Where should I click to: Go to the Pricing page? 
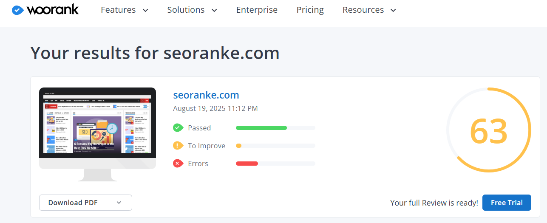pyautogui.click(x=310, y=10)
